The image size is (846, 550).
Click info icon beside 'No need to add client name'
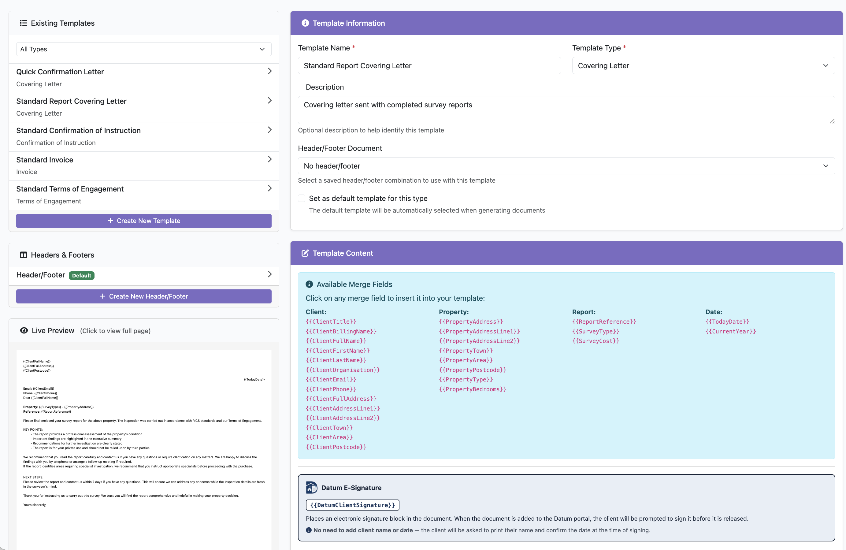coord(309,530)
